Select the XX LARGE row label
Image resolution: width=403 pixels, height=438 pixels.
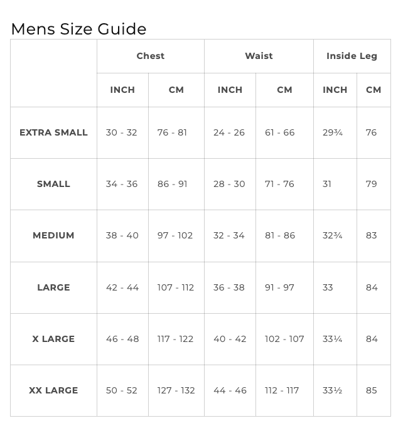53,390
